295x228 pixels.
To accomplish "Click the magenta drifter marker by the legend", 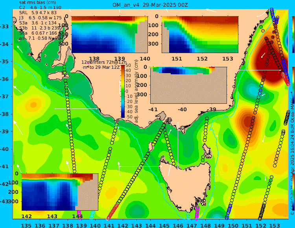I will point(88,63).
